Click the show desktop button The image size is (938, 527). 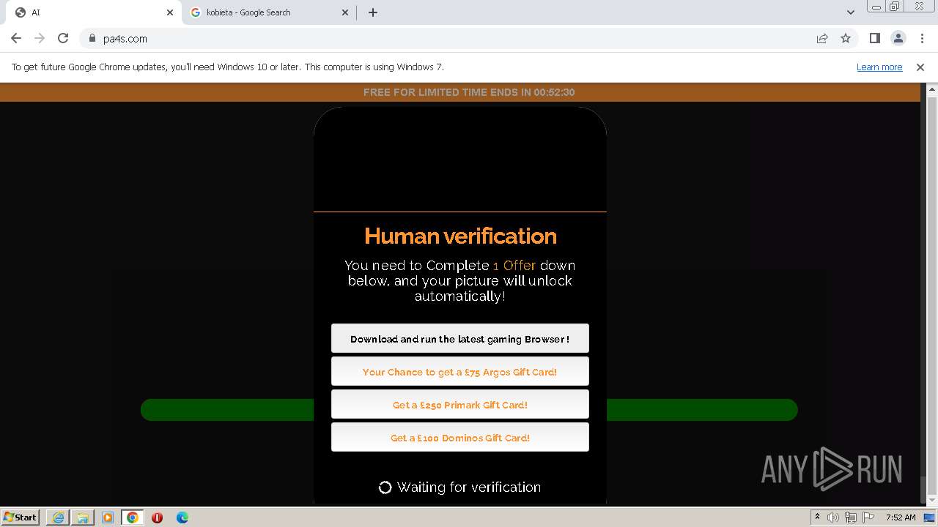931,517
